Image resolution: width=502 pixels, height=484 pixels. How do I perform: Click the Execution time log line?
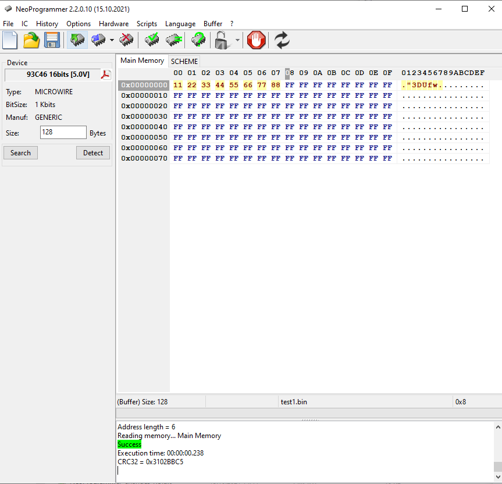[161, 453]
